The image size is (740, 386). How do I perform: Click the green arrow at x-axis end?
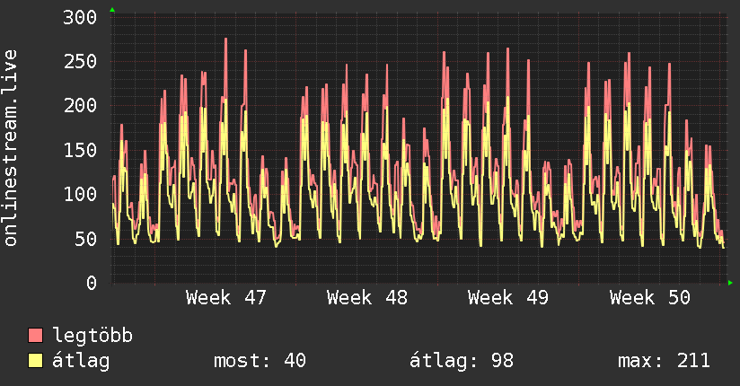pos(730,283)
